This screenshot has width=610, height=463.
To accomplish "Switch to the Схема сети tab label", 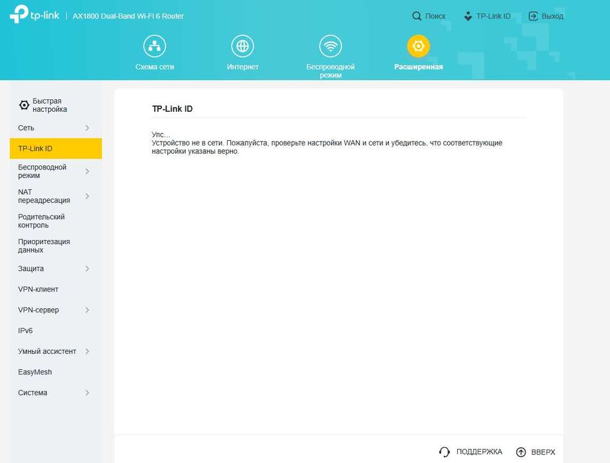I will [154, 67].
